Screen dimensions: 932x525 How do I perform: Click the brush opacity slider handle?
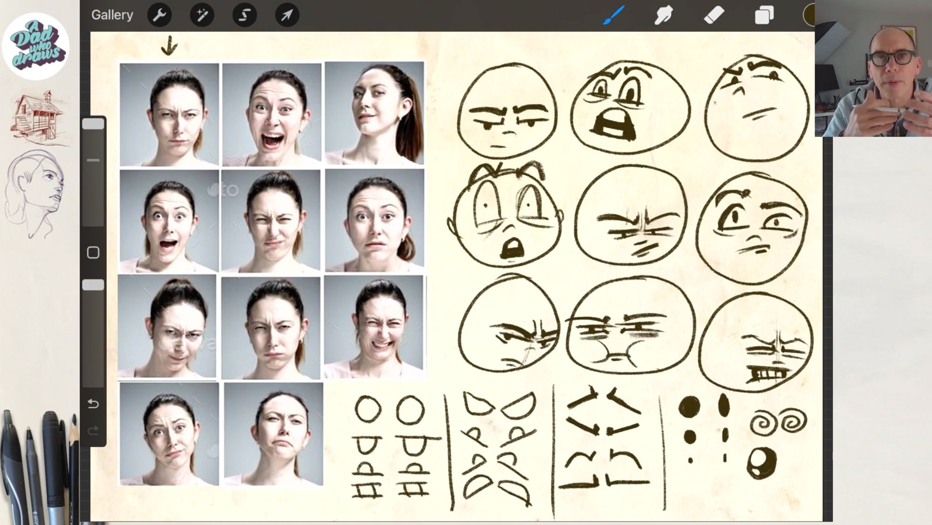[93, 285]
